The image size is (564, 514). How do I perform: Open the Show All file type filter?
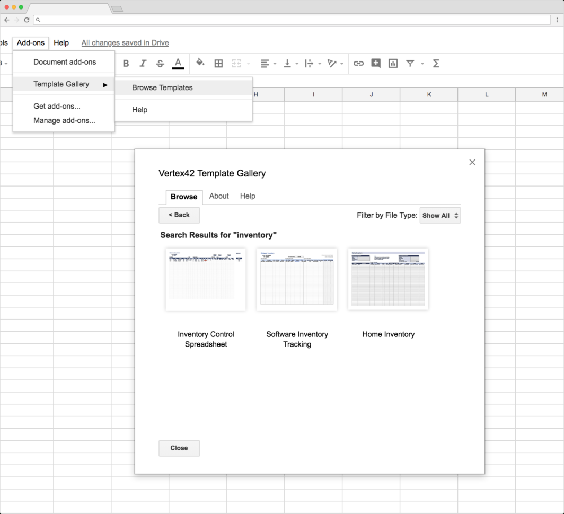tap(440, 215)
